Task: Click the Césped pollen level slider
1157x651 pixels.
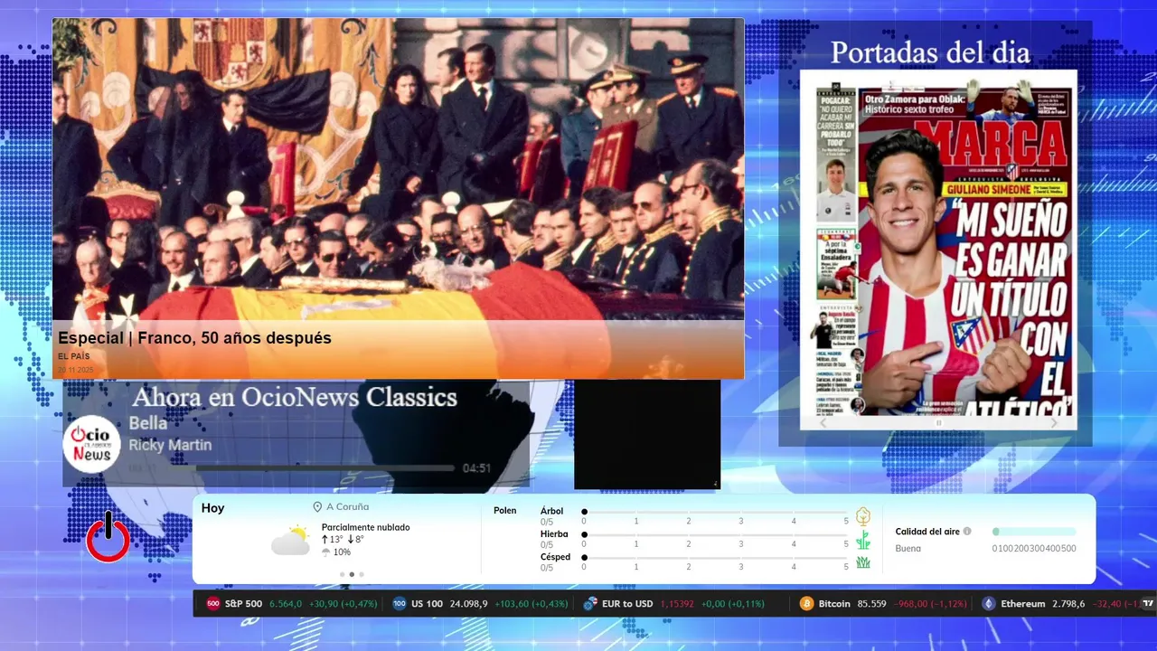Action: click(x=715, y=558)
